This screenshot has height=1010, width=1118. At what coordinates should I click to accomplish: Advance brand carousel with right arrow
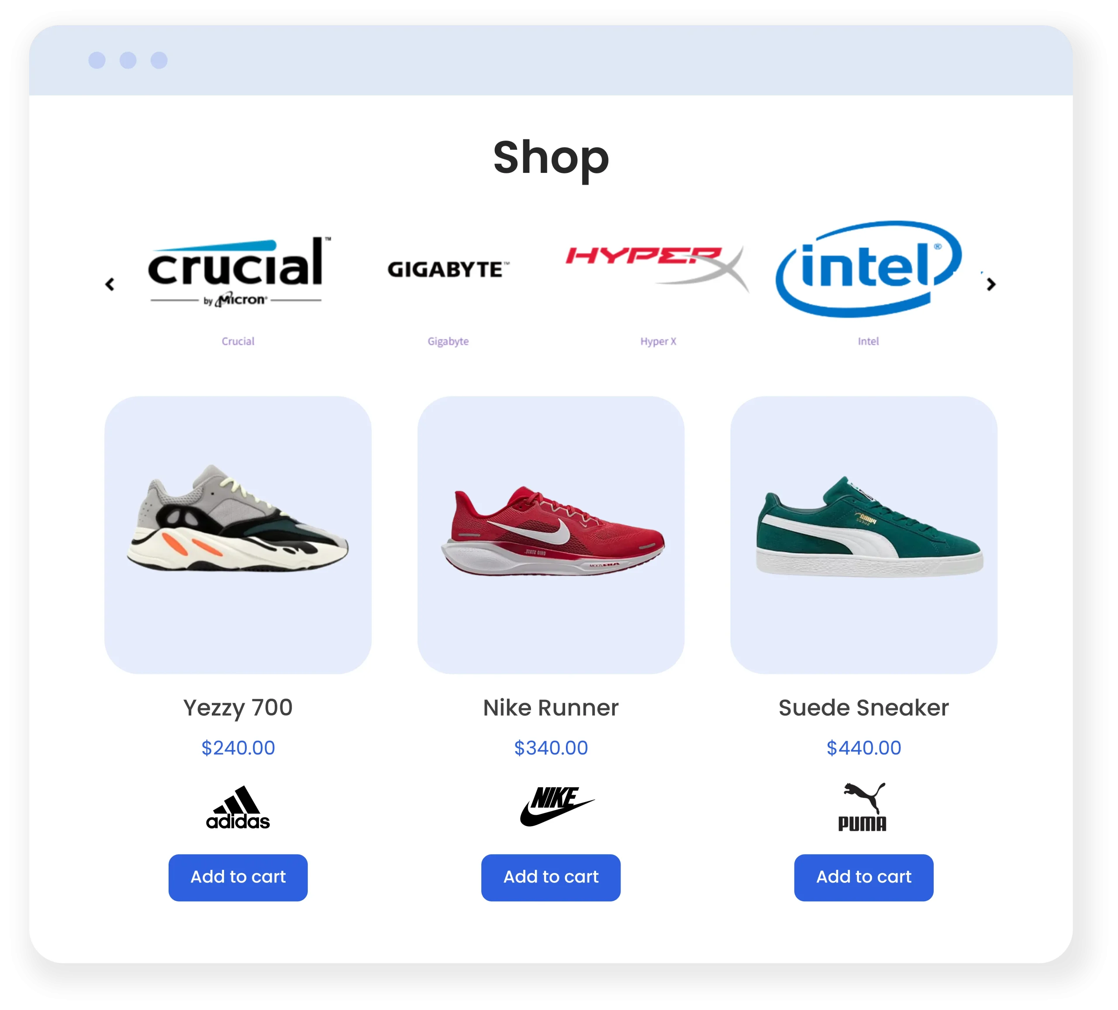coord(991,285)
